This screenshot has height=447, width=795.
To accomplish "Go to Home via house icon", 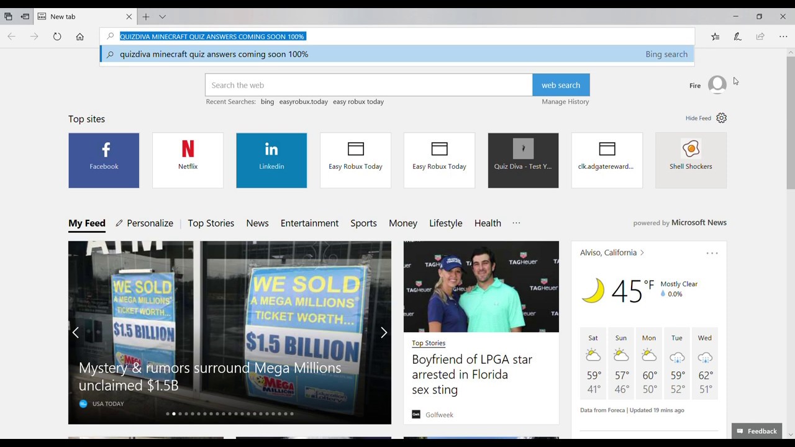I will coord(79,37).
